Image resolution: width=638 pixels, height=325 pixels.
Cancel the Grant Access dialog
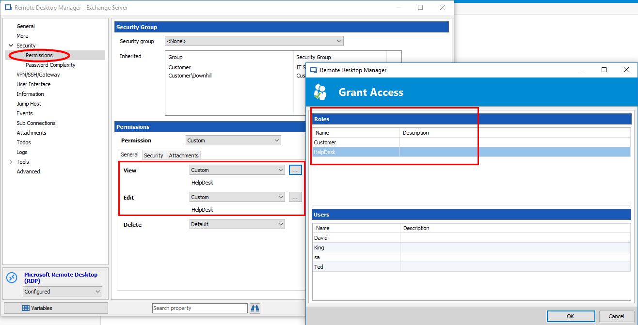(616, 316)
